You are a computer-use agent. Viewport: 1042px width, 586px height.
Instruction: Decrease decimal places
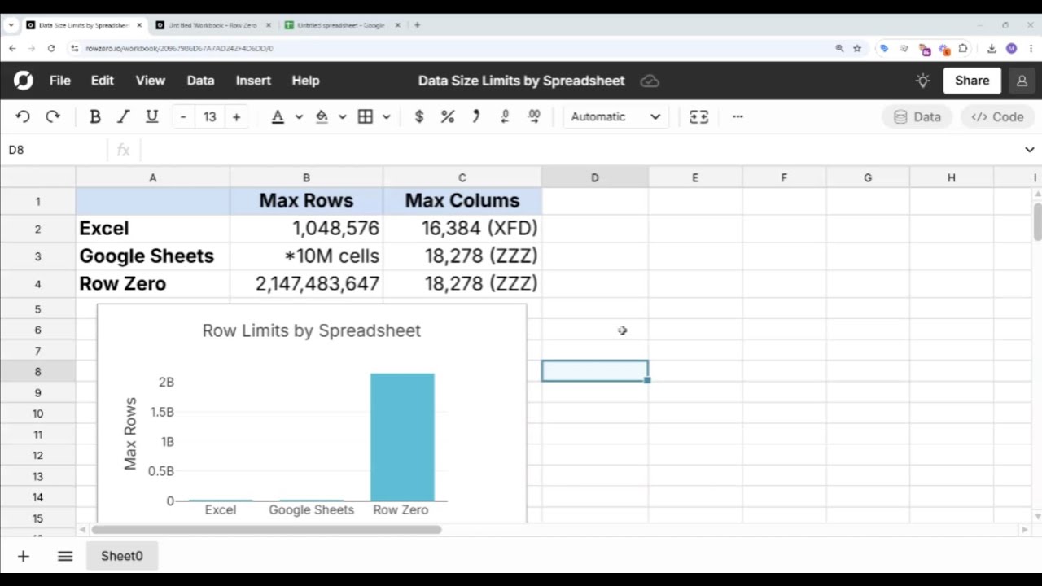coord(505,116)
